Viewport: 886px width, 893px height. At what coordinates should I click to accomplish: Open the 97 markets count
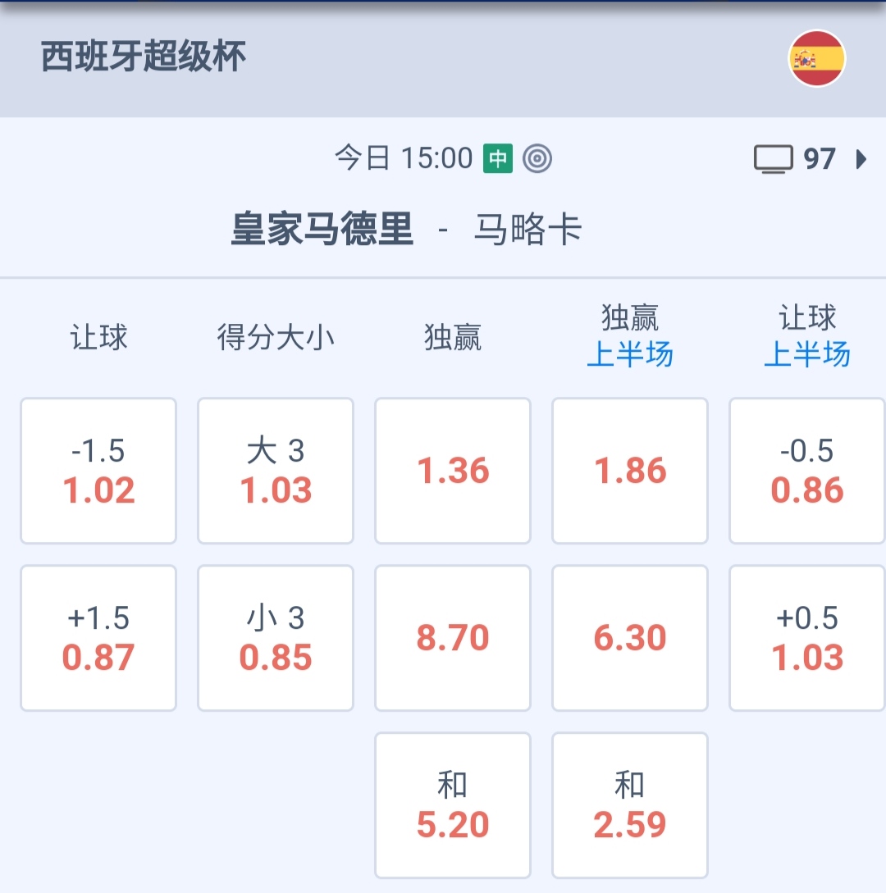819,158
